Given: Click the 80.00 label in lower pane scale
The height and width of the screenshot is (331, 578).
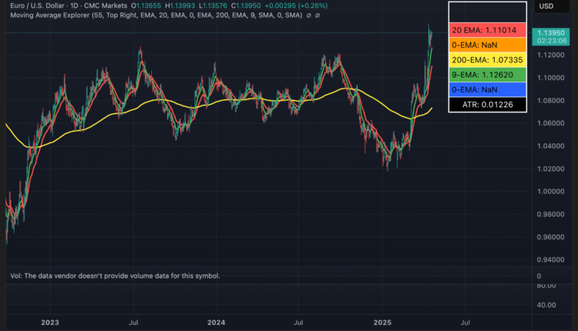Looking at the screenshot, I should pos(547,286).
